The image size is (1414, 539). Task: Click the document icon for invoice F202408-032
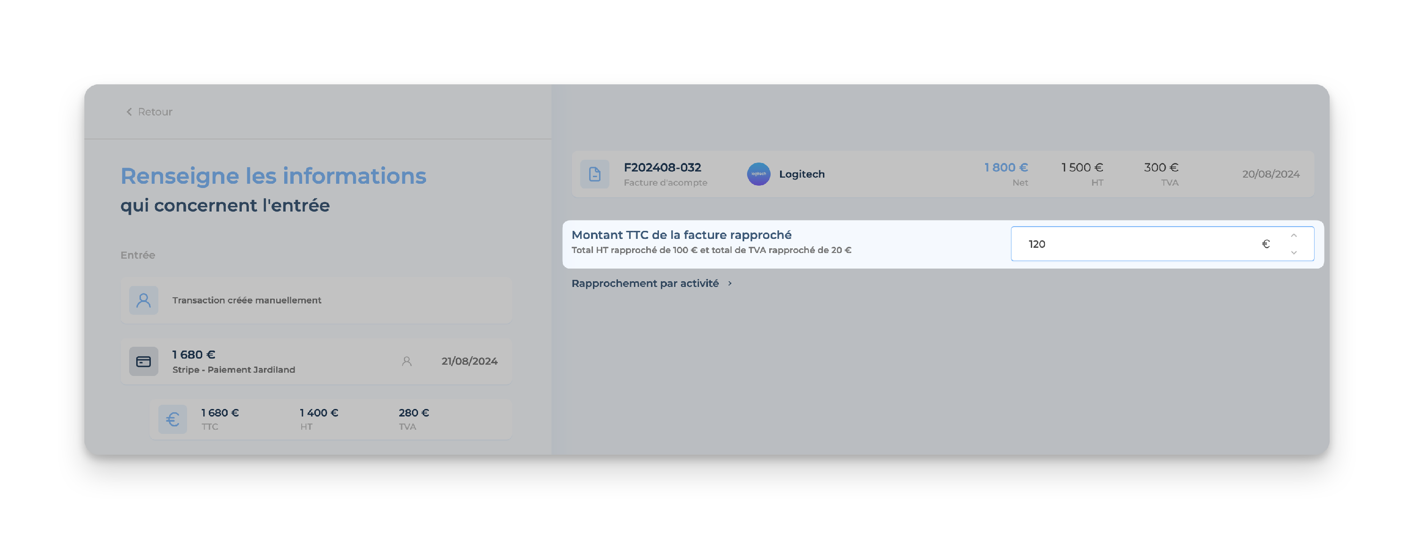[x=594, y=174]
